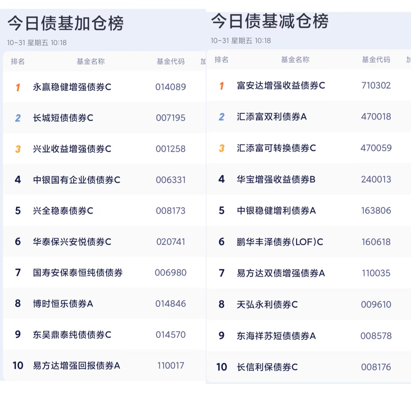Select 东海祥苏短债债券A fund
The image size is (411, 411).
(x=276, y=336)
